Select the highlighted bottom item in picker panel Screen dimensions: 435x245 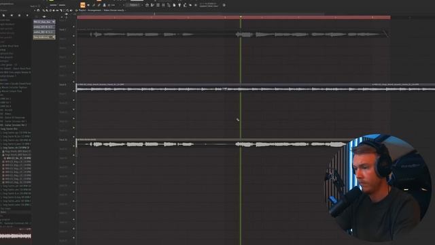click(x=44, y=37)
